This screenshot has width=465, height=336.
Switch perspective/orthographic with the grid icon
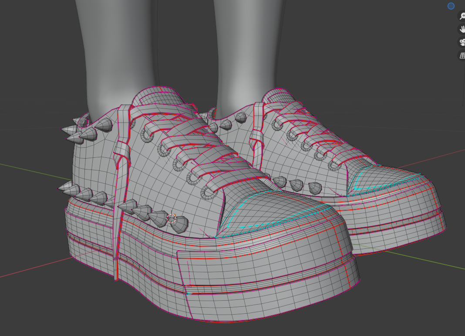pos(462,55)
